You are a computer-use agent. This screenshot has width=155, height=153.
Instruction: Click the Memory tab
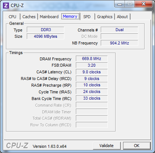pyautogui.click(x=70, y=16)
